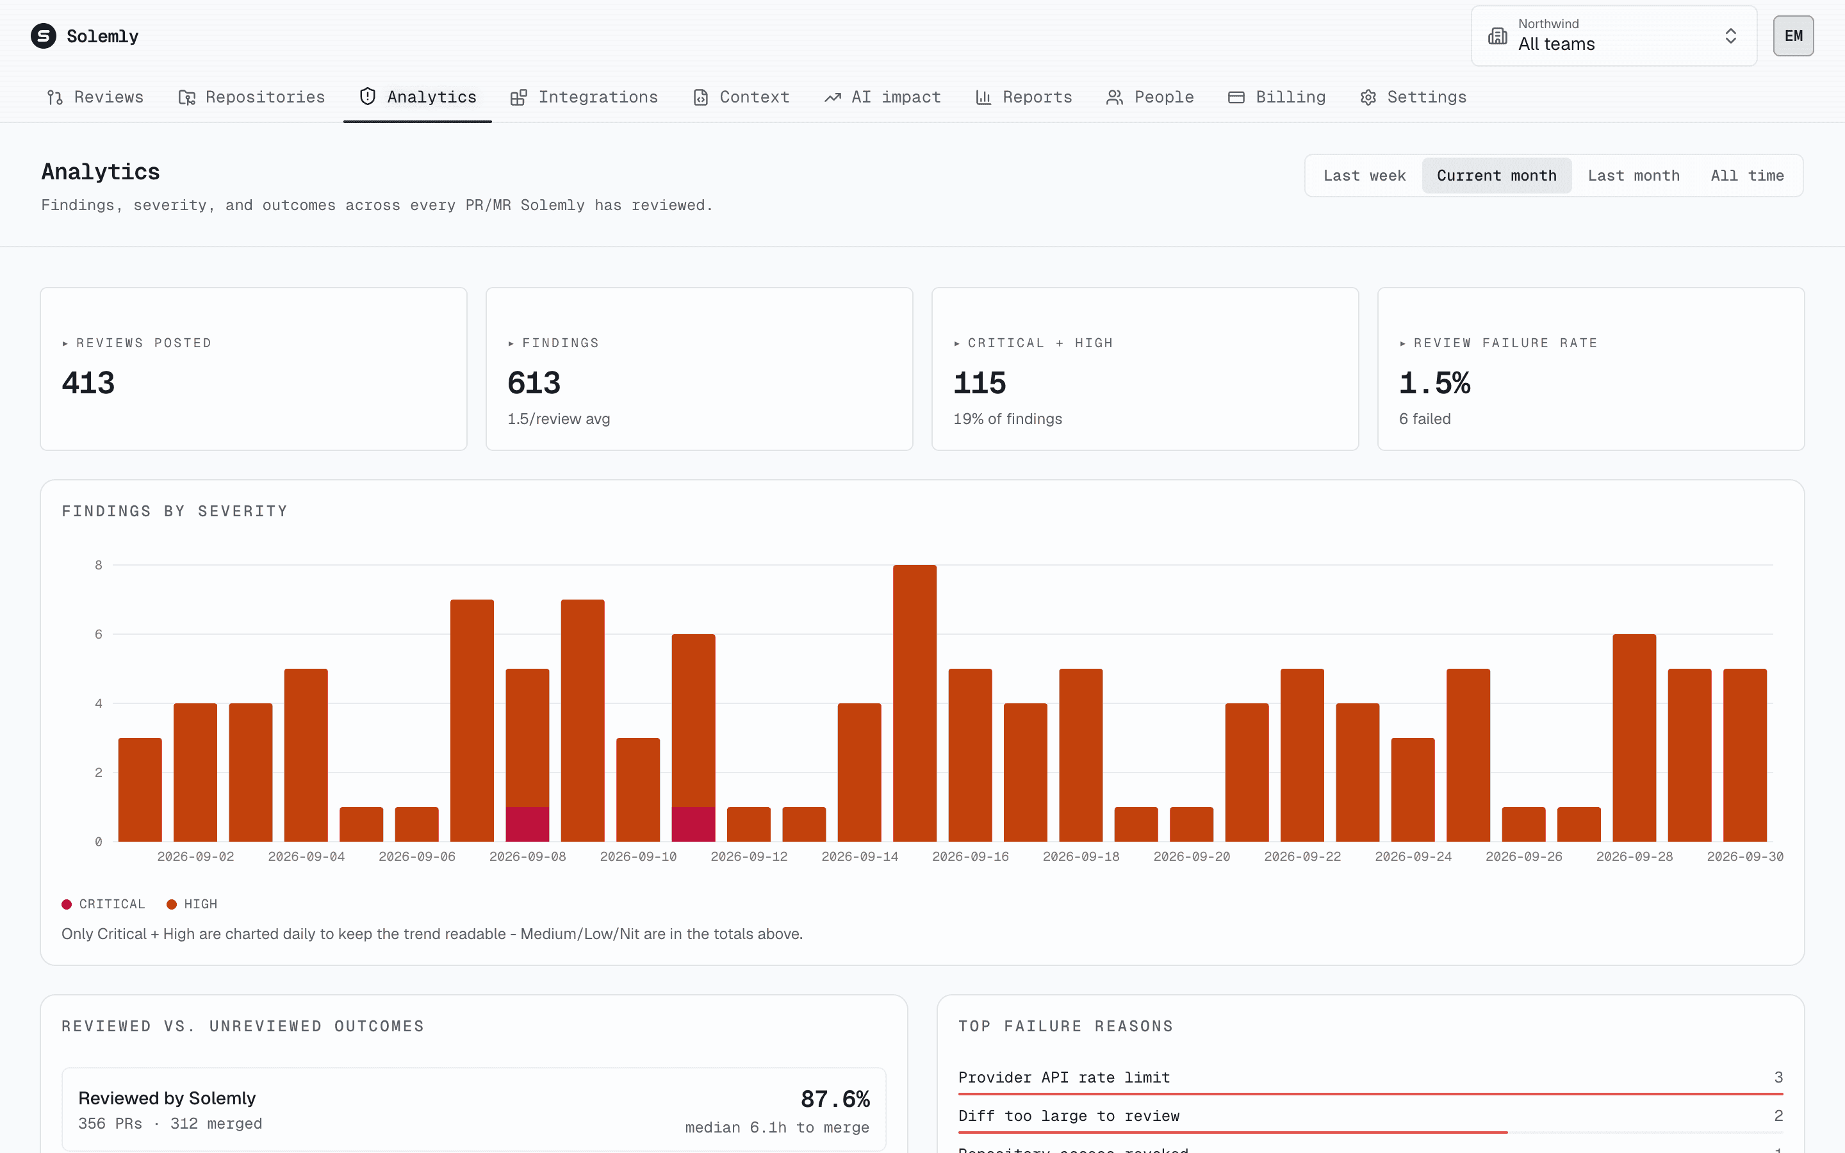Expand the Reviews Posted card triangle
1845x1153 pixels.
(65, 344)
